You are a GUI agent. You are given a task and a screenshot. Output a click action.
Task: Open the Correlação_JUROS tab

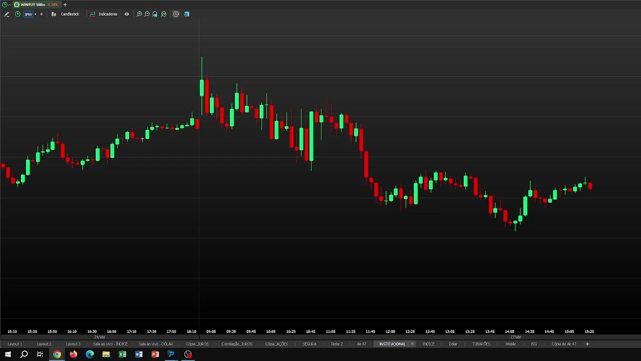click(x=237, y=344)
